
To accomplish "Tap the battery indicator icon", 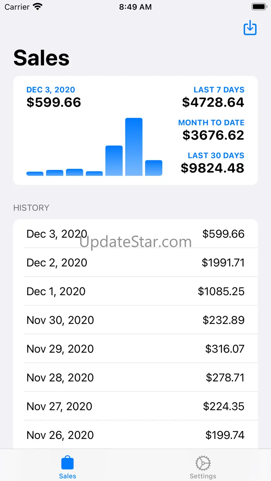I will tap(259, 7).
